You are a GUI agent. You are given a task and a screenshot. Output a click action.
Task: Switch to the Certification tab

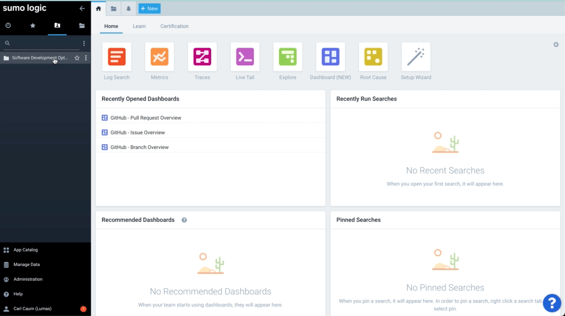coord(174,26)
